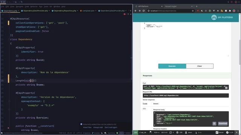Click the 'class Dependency' declaration line
Viewport: 241px width, 135px height.
(x=21, y=39)
